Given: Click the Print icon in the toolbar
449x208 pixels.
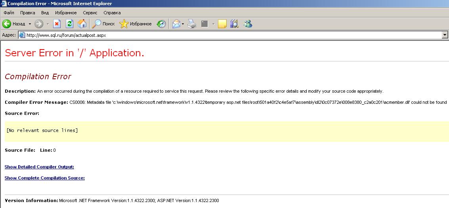Looking at the screenshot, I should click(192, 24).
